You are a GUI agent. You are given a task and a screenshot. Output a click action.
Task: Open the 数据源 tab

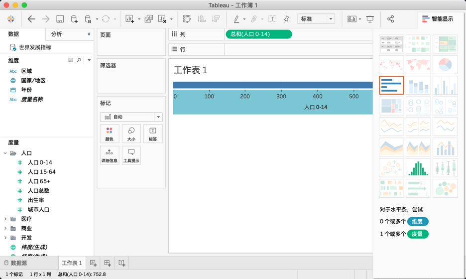tap(16, 263)
